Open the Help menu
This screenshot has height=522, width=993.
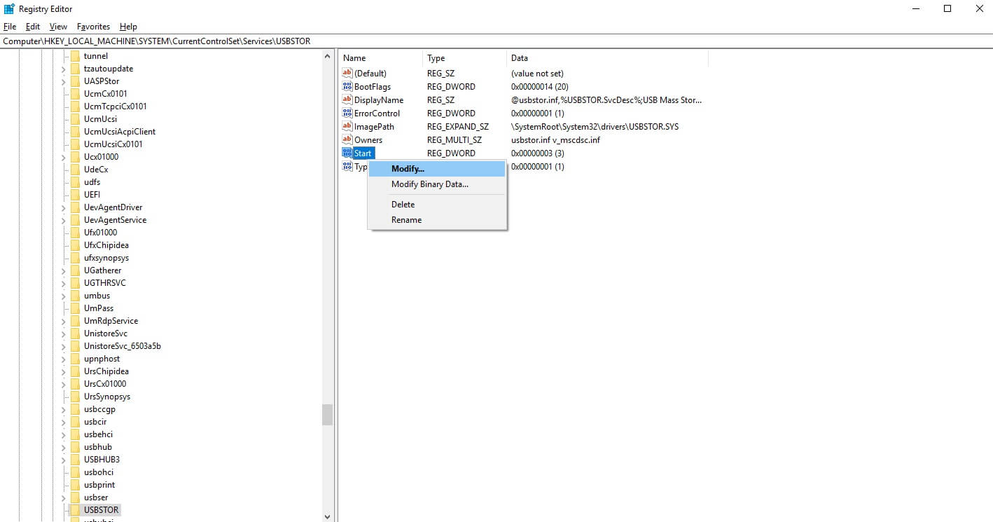128,27
